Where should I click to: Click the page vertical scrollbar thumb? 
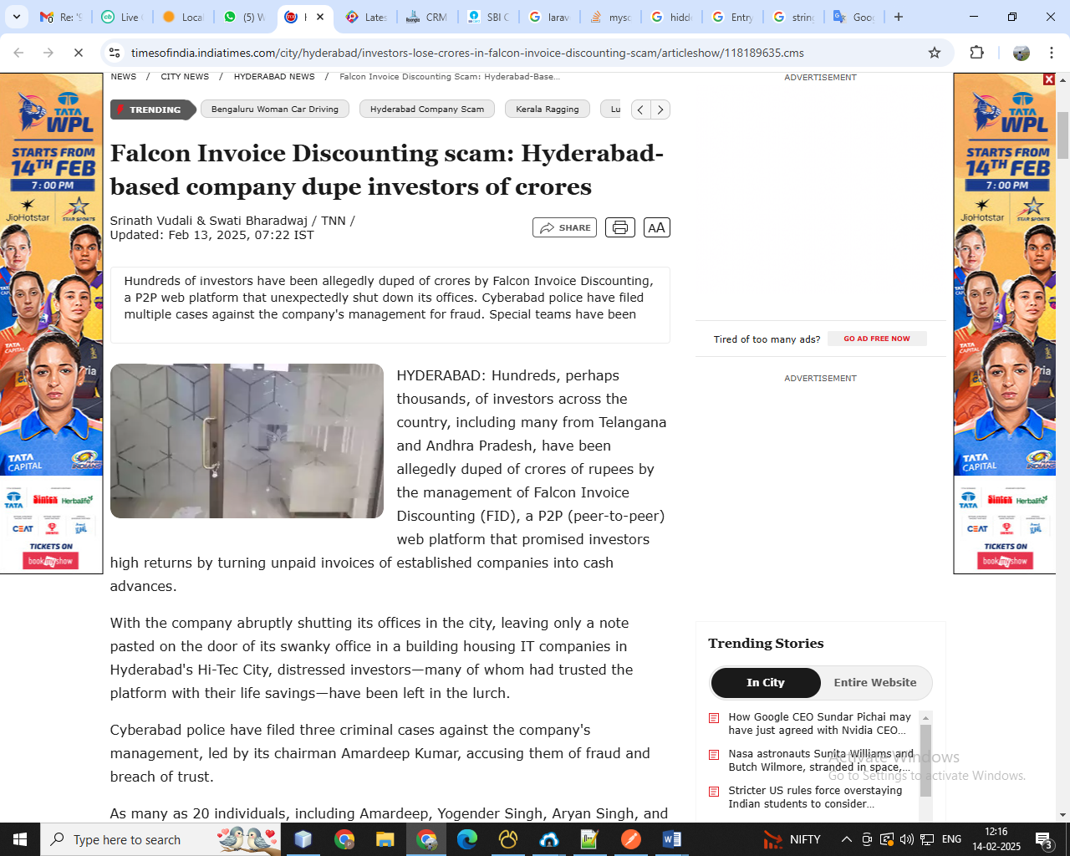pos(1063,134)
